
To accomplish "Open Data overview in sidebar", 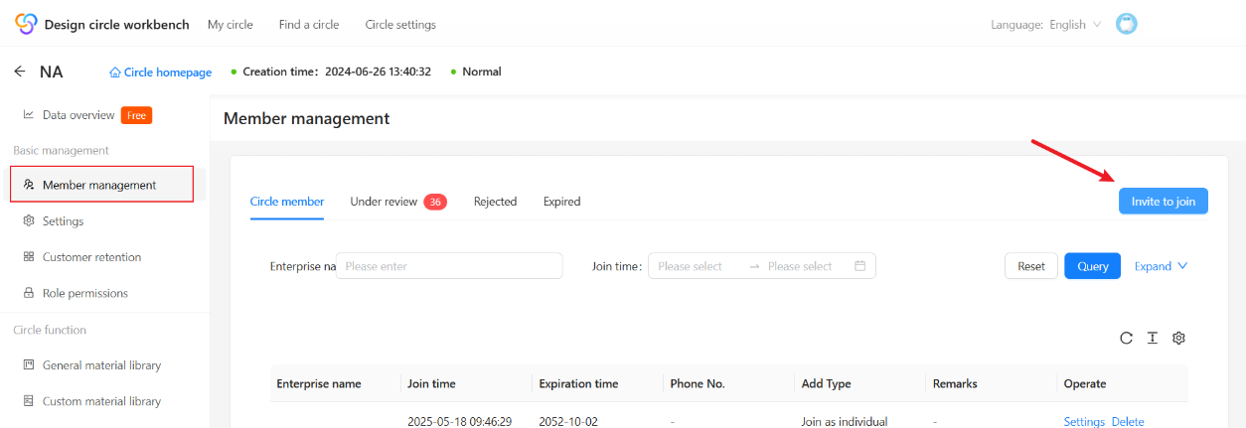I will tap(78, 115).
